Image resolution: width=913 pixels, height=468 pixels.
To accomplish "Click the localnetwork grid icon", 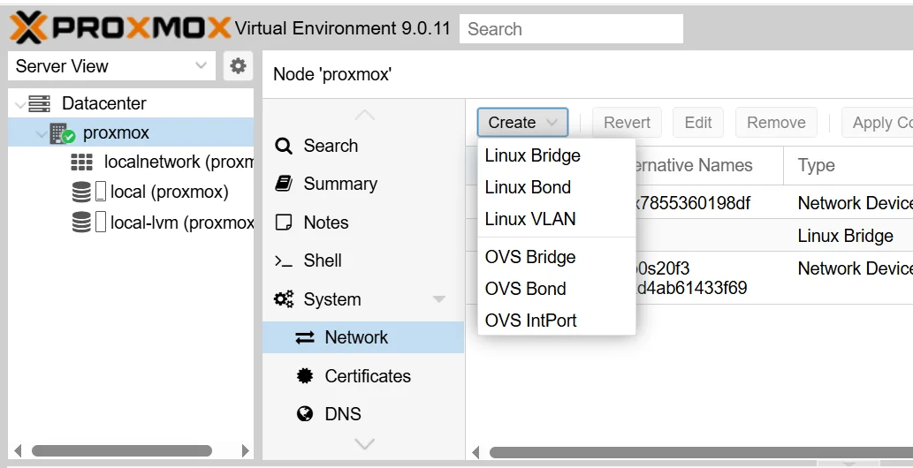I will click(x=81, y=162).
